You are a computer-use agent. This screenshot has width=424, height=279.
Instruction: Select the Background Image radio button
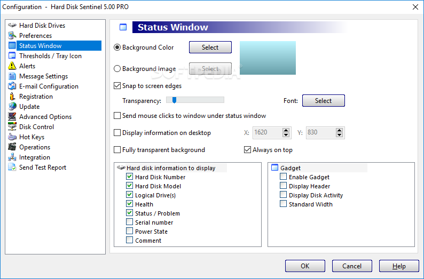pyautogui.click(x=117, y=69)
